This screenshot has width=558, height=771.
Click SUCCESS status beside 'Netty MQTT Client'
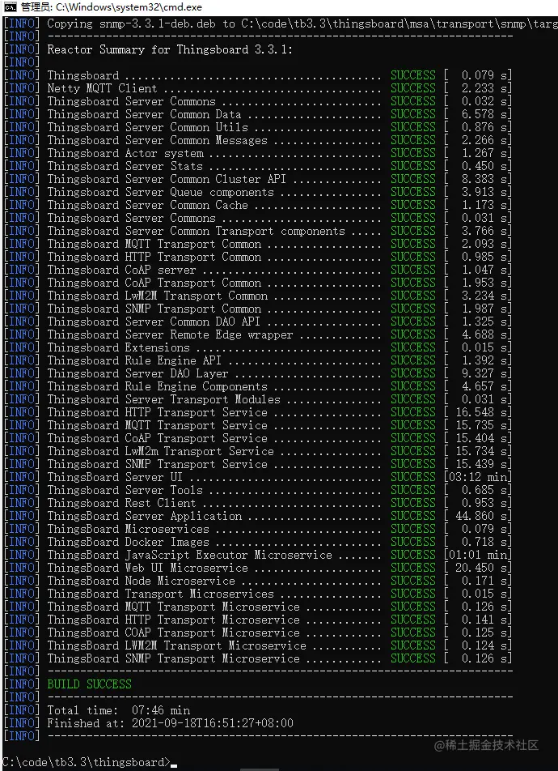click(x=413, y=88)
